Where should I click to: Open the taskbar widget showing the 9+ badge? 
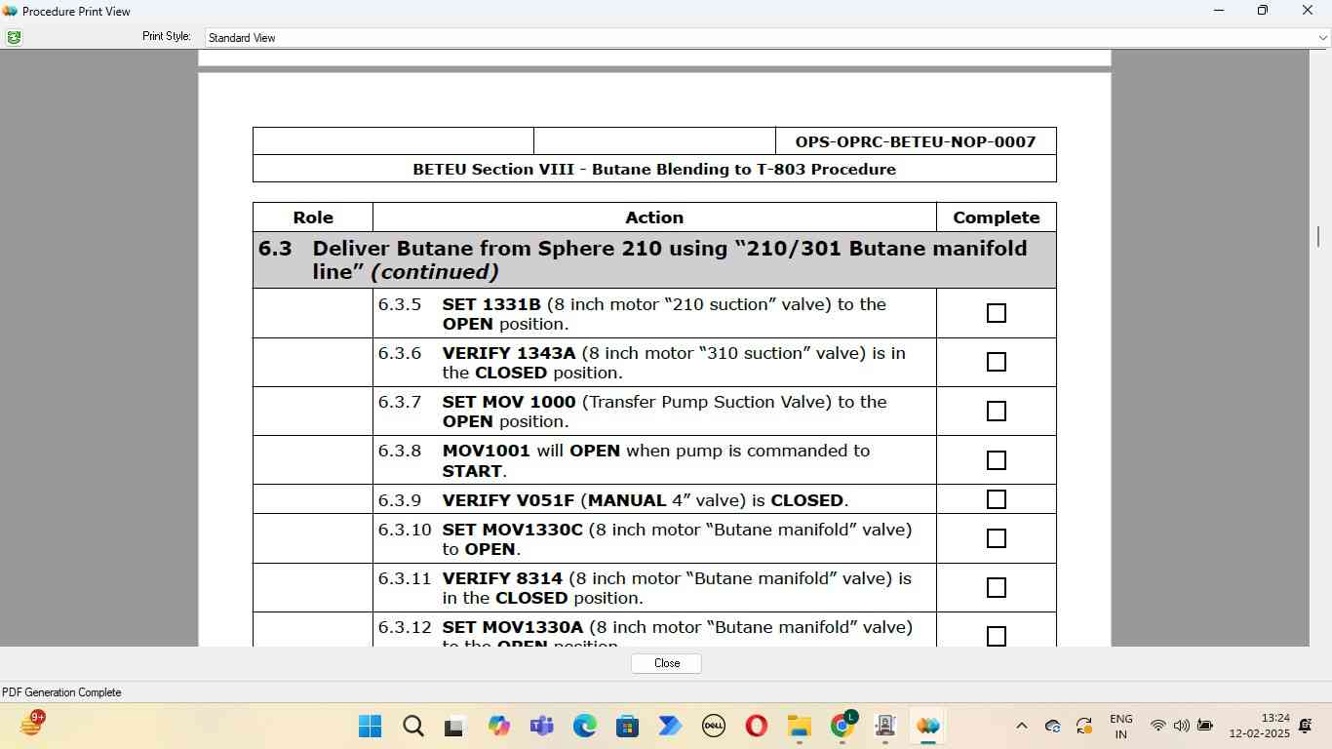coord(31,725)
